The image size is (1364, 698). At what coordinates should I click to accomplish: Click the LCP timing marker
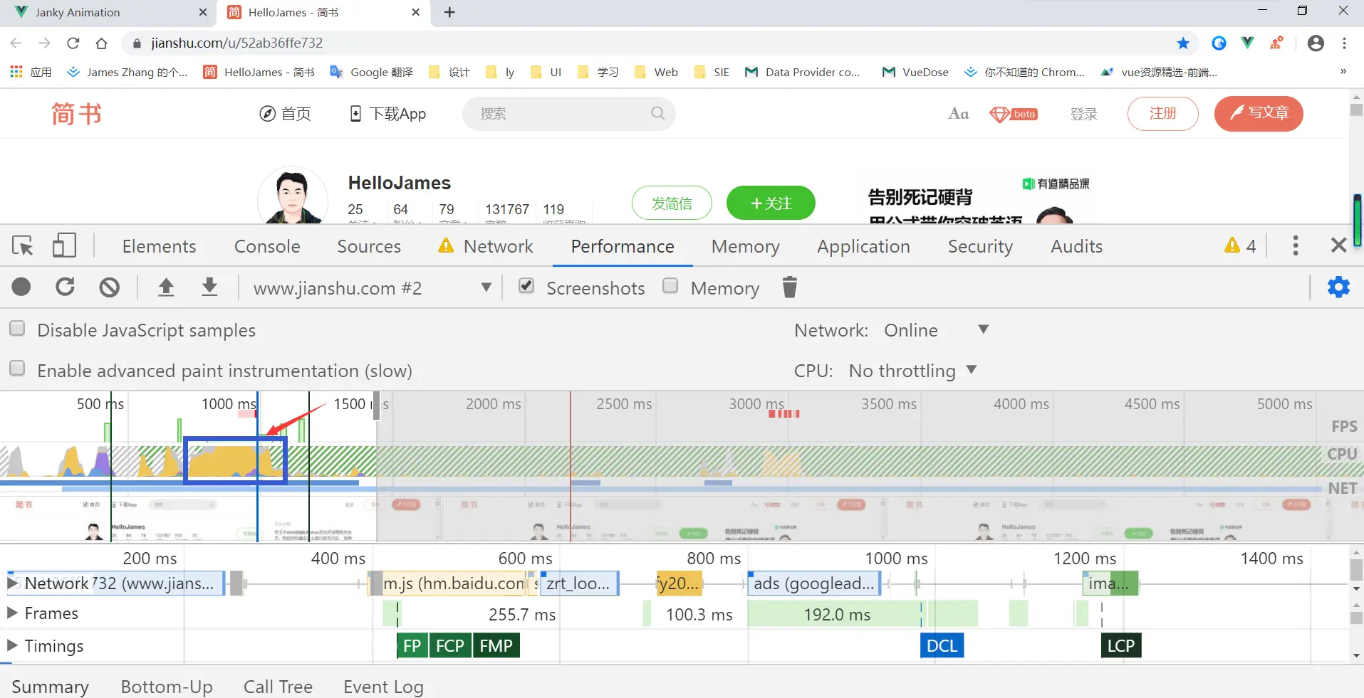(x=1121, y=645)
